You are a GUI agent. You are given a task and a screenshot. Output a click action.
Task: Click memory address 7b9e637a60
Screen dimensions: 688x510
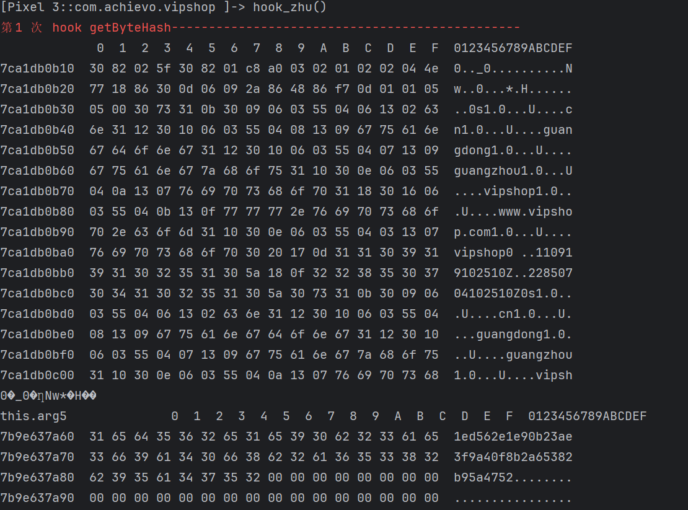point(37,437)
